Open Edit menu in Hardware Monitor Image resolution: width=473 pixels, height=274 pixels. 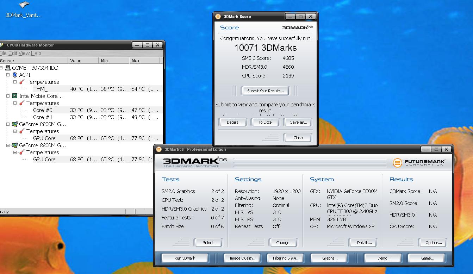(x=13, y=53)
